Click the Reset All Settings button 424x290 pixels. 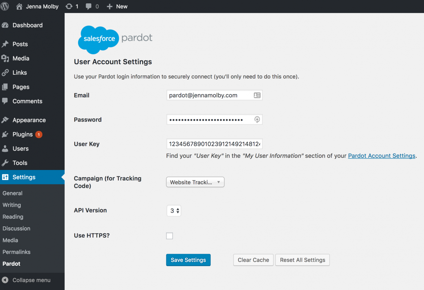click(302, 260)
